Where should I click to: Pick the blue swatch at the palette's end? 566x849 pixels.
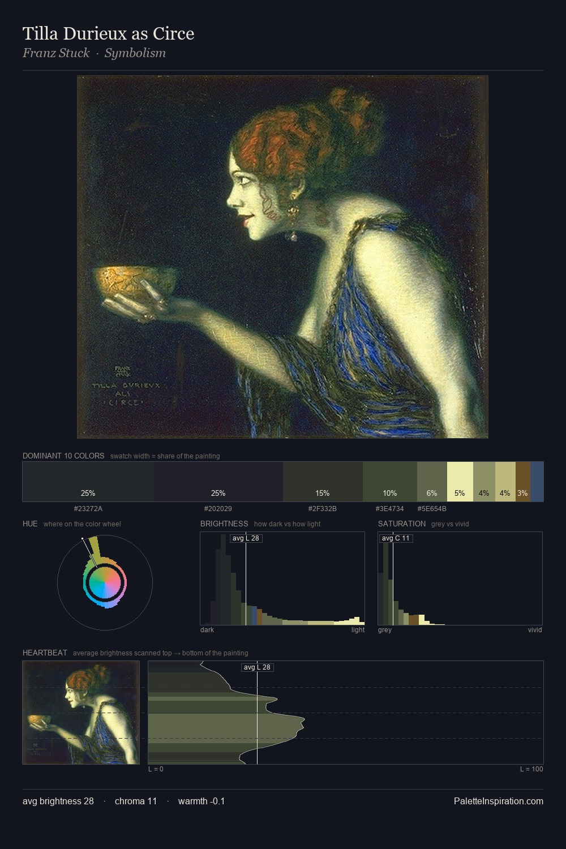[537, 482]
